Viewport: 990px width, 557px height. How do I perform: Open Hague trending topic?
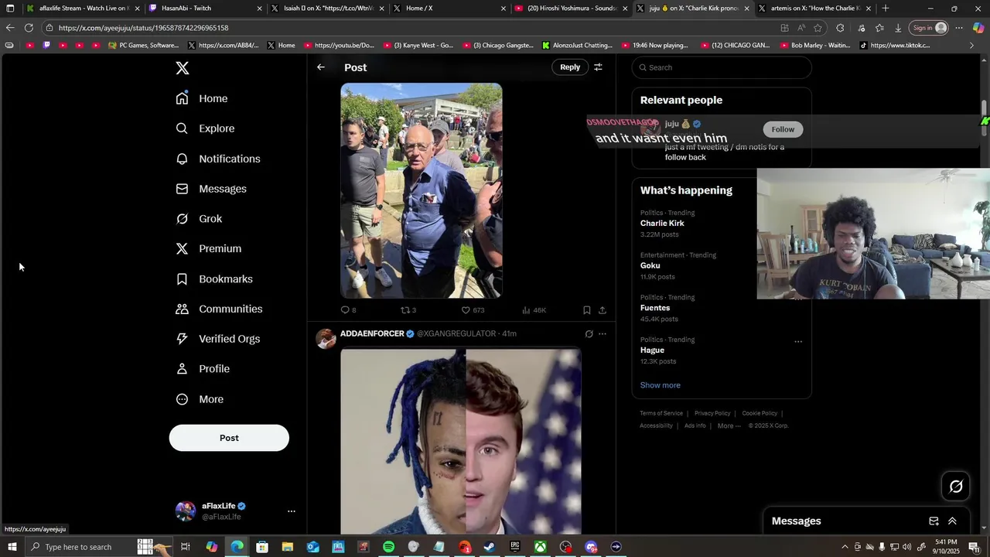[x=652, y=350]
